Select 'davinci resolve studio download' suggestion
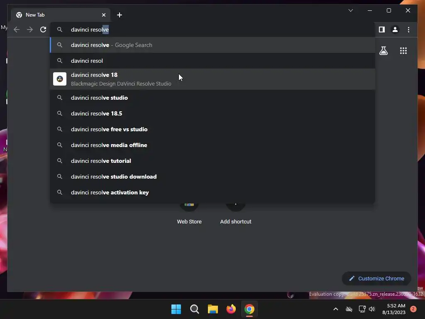Viewport: 425px width, 319px height. [213, 177]
